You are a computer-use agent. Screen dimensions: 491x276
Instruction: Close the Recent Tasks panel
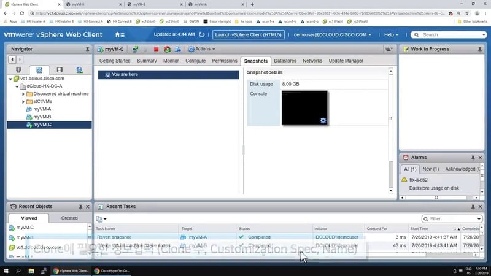coord(480,207)
